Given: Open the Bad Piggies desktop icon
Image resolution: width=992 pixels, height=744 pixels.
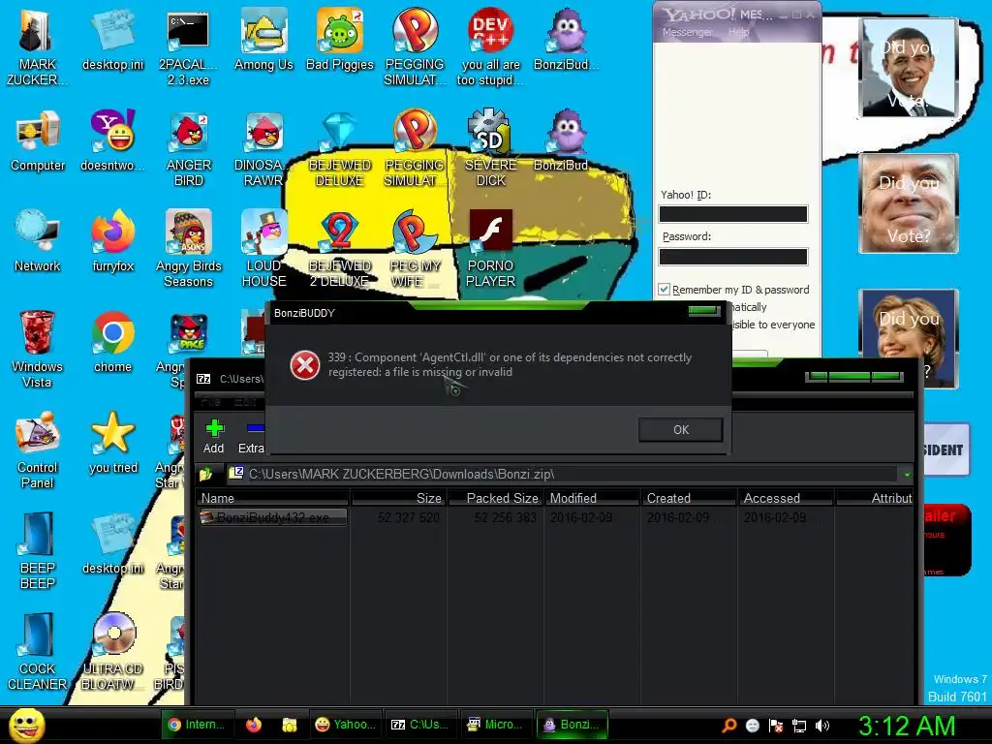Looking at the screenshot, I should click(340, 39).
